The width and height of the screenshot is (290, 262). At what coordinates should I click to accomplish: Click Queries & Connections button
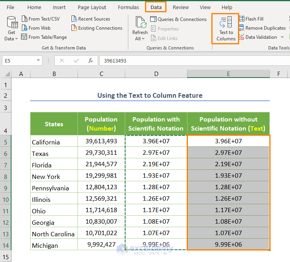(x=178, y=19)
